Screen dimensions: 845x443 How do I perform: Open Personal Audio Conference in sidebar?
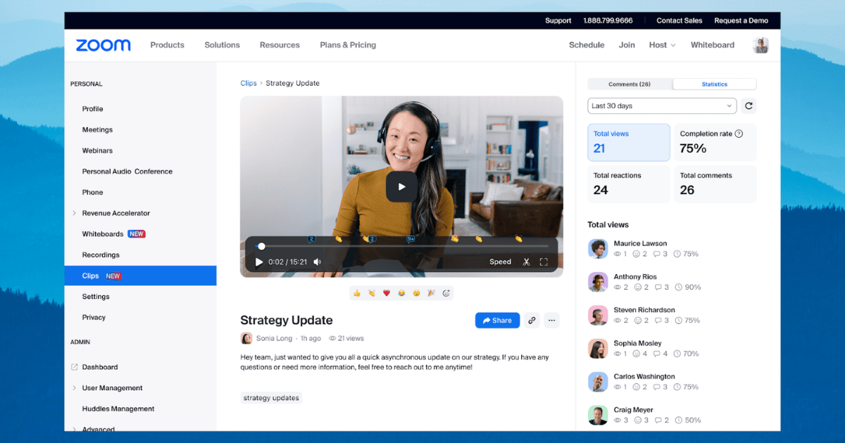tap(127, 172)
